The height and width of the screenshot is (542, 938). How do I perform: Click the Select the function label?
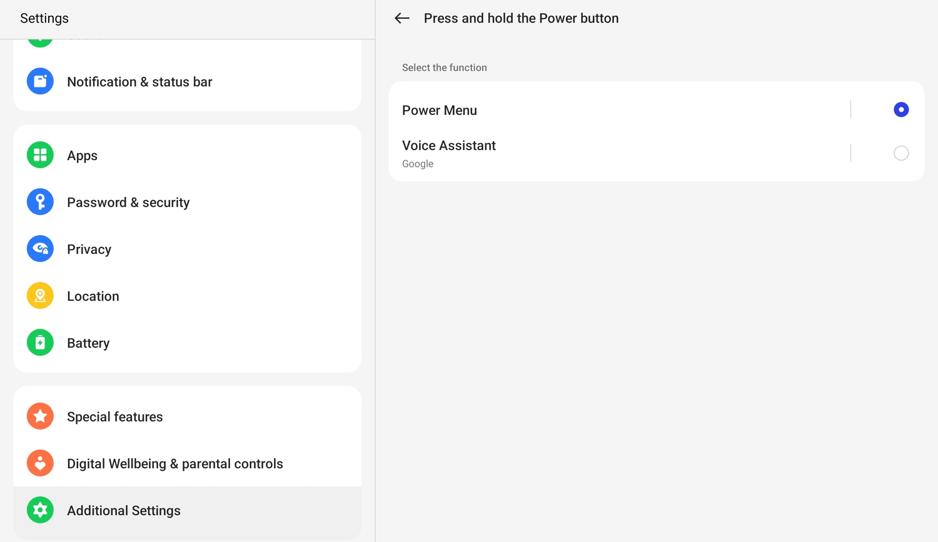pyautogui.click(x=444, y=68)
